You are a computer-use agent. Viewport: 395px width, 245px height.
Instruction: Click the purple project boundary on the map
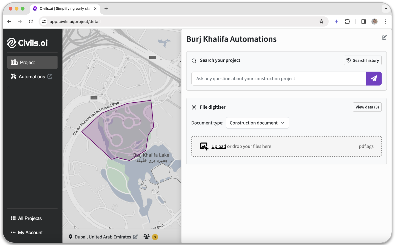pyautogui.click(x=118, y=131)
